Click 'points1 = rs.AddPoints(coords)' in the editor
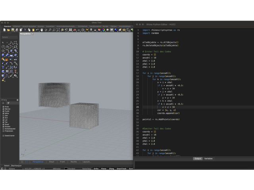 pos(161,120)
